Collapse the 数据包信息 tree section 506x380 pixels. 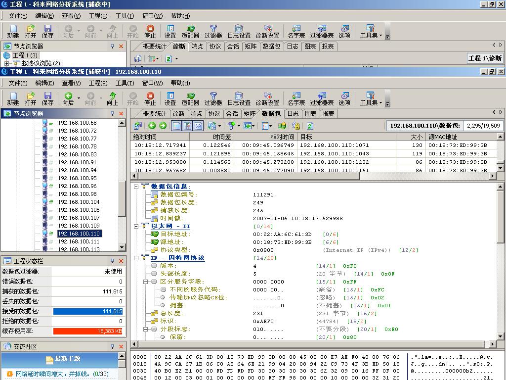pyautogui.click(x=136, y=187)
